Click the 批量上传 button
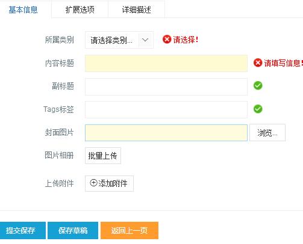 [103, 156]
